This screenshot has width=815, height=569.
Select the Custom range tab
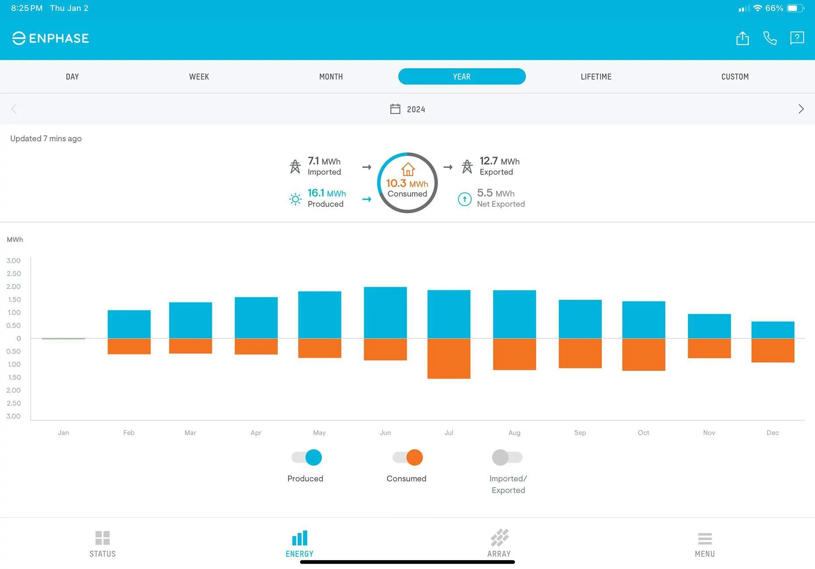734,77
